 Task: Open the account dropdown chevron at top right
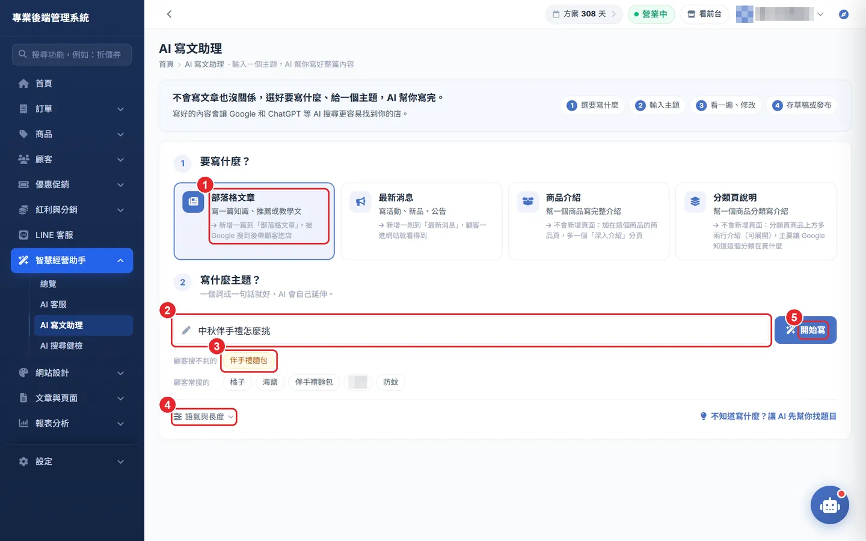point(820,14)
